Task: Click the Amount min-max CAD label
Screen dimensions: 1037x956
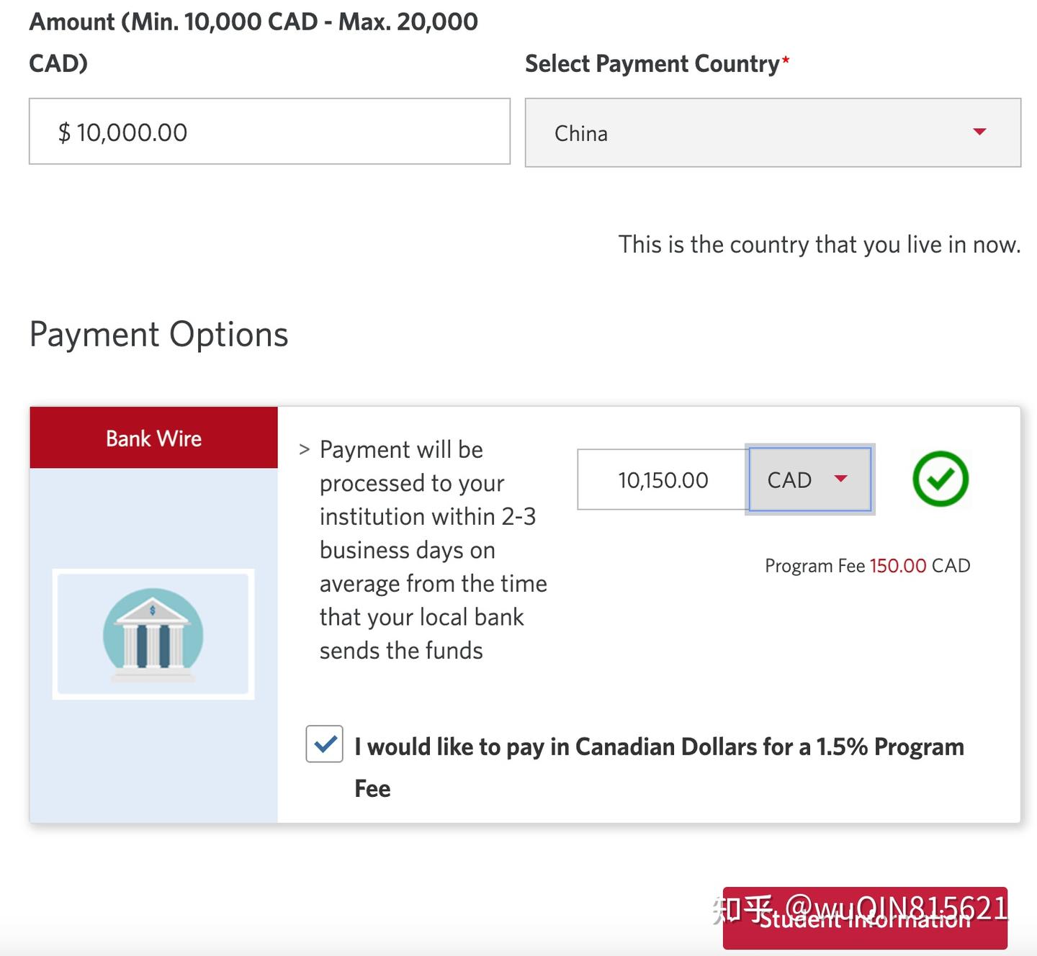Action: pos(253,42)
